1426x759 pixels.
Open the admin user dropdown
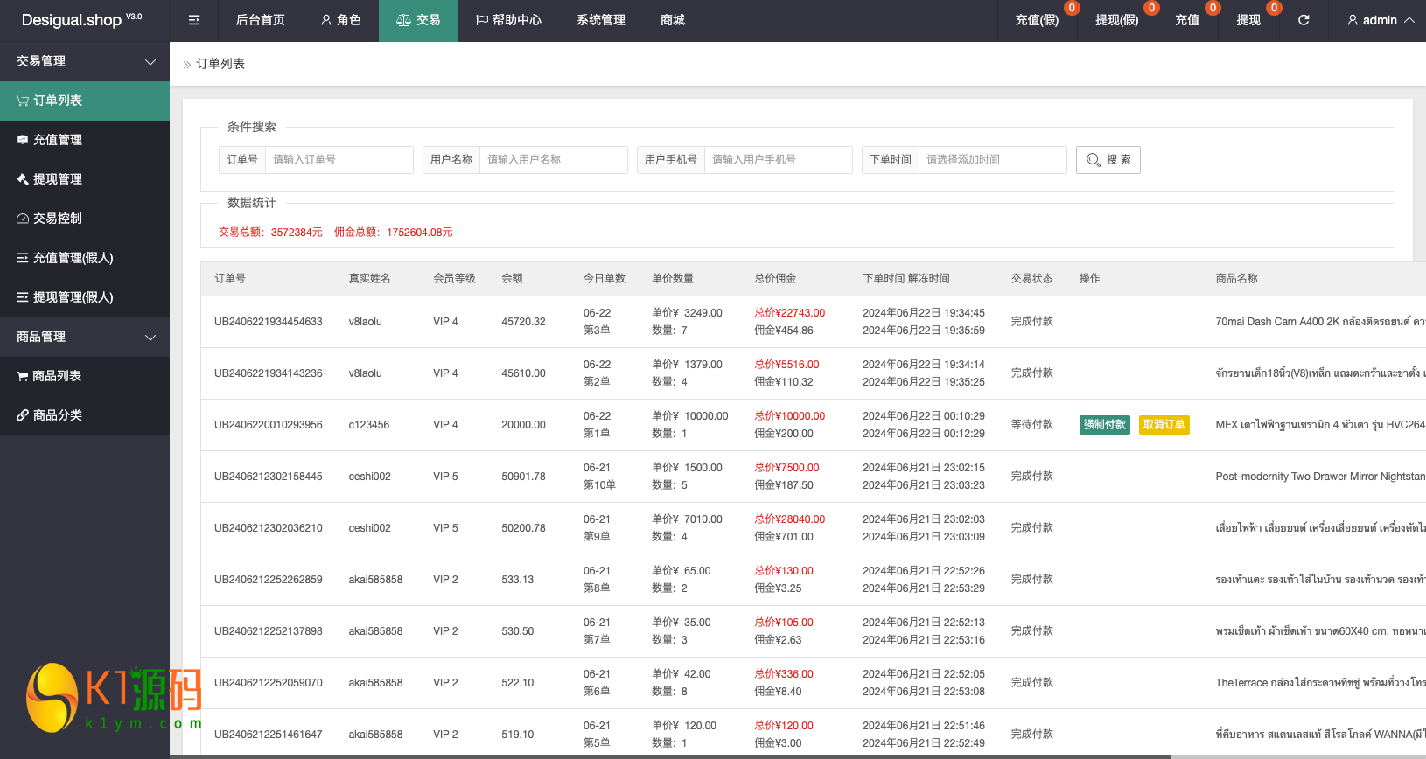pos(1381,20)
